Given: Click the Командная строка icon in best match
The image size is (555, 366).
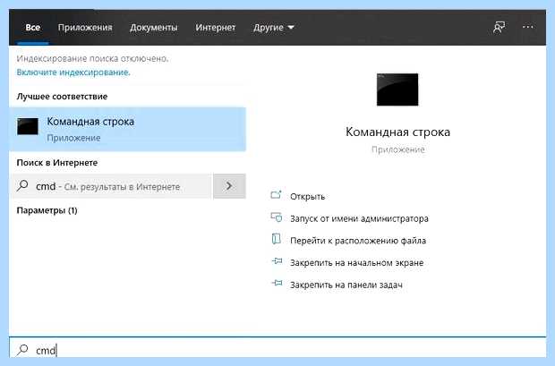Looking at the screenshot, I should 28,126.
